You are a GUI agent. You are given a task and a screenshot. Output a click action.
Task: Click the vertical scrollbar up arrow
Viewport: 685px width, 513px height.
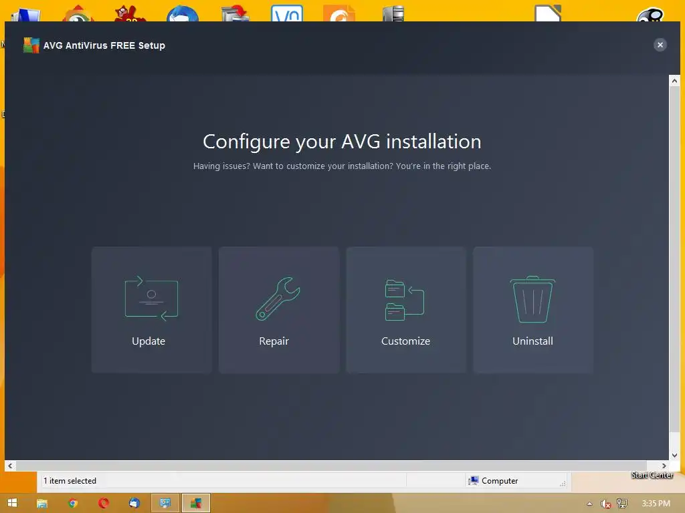[x=674, y=81]
